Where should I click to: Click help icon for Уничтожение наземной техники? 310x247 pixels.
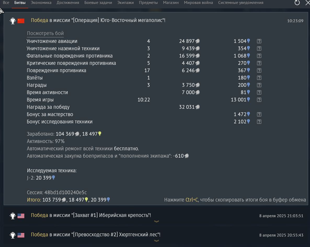coord(259,48)
